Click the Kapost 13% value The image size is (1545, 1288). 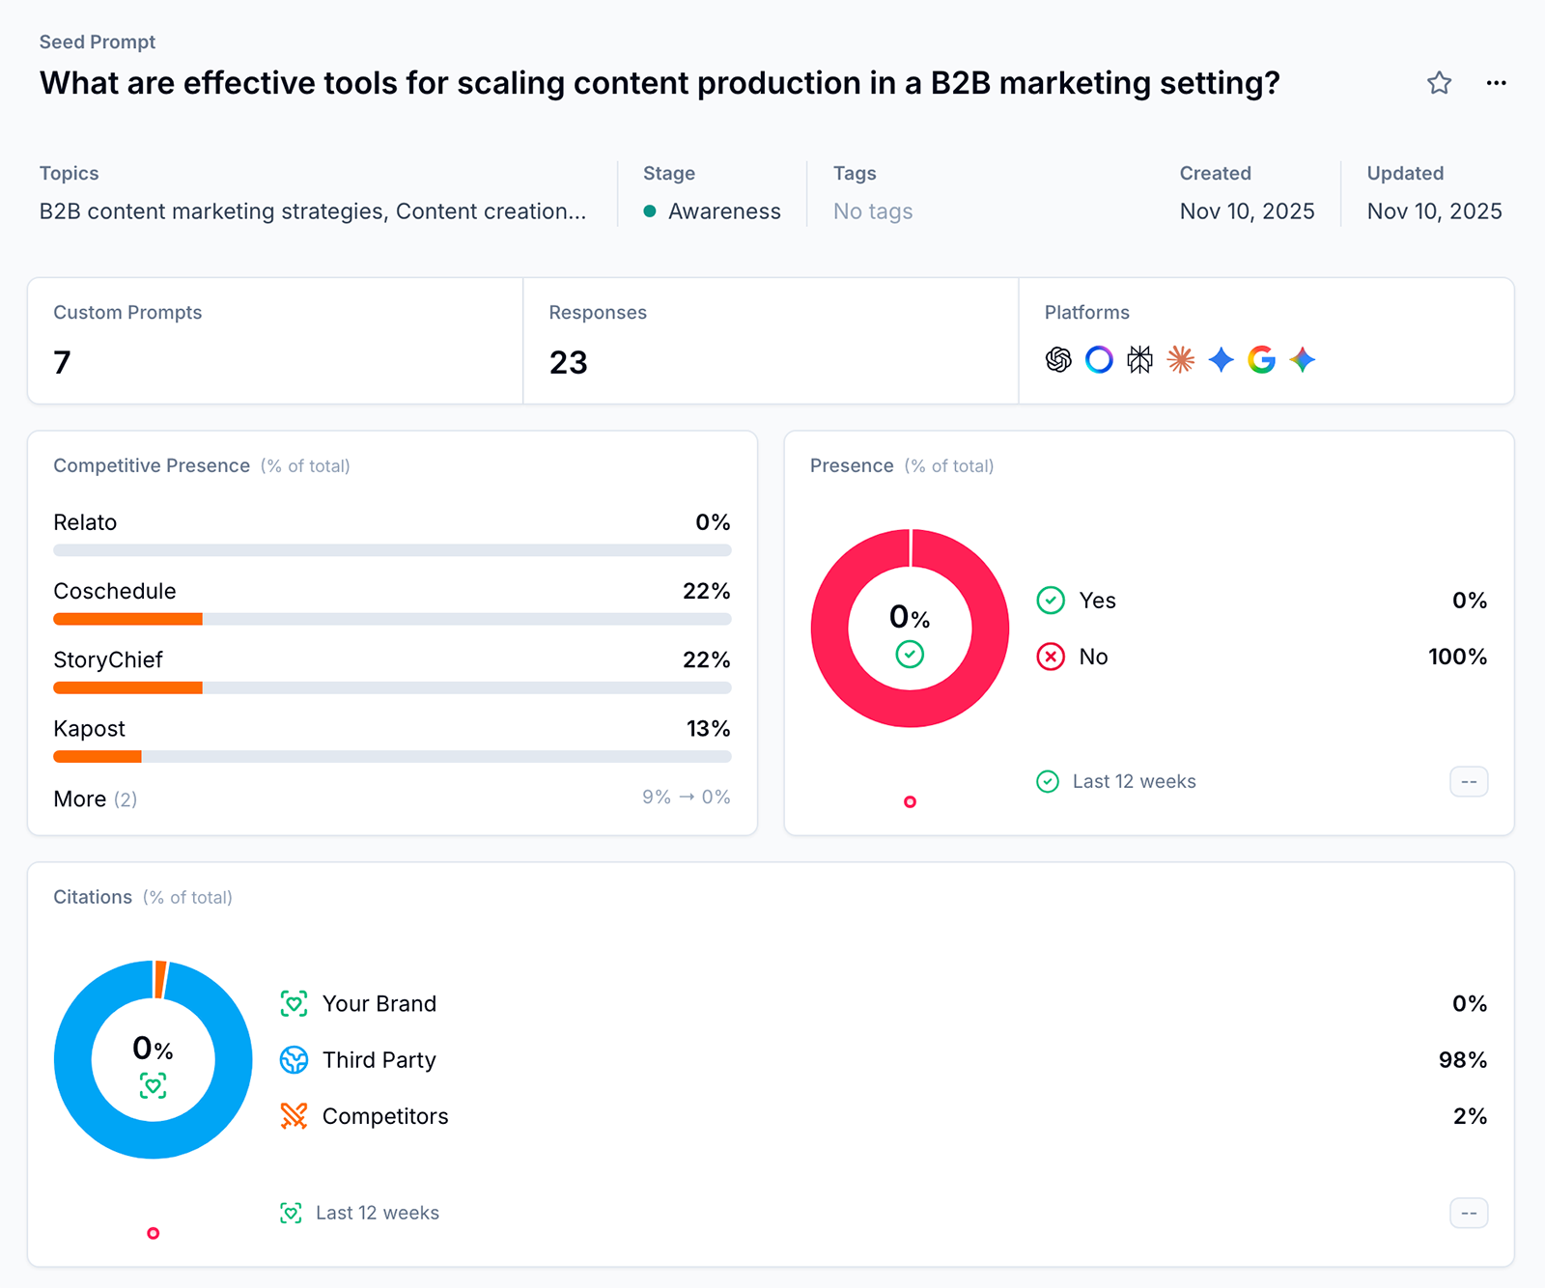[708, 729]
